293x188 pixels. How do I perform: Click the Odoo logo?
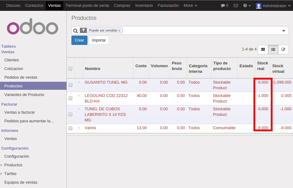pyautogui.click(x=32, y=26)
